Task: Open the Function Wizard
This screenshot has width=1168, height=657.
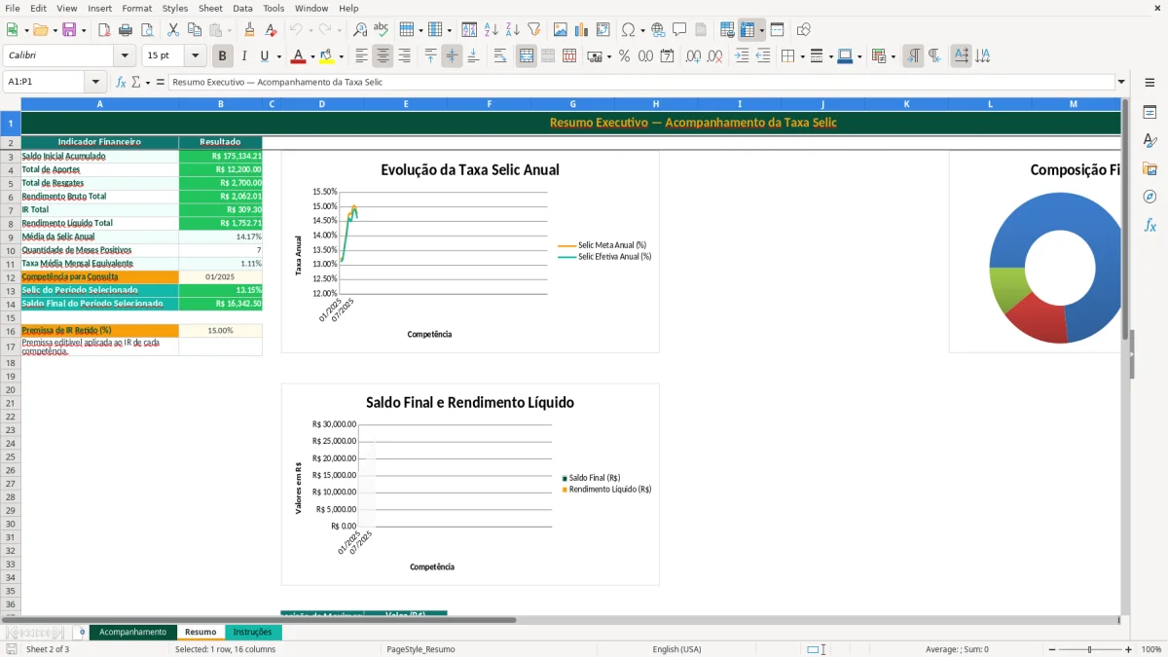Action: pos(122,83)
